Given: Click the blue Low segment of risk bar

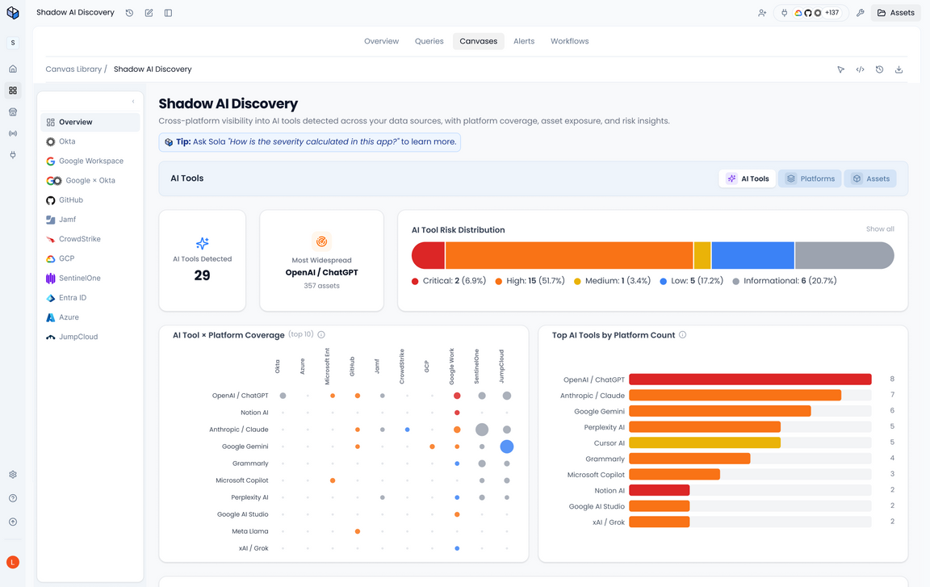Looking at the screenshot, I should 752,256.
